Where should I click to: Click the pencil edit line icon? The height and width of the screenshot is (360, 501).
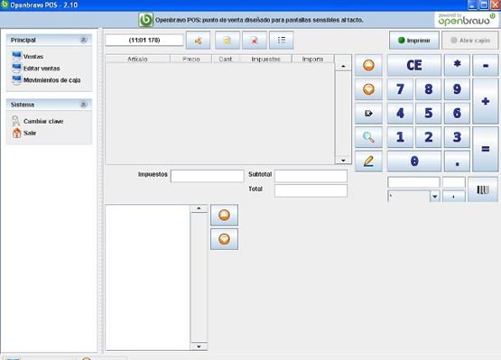click(368, 161)
